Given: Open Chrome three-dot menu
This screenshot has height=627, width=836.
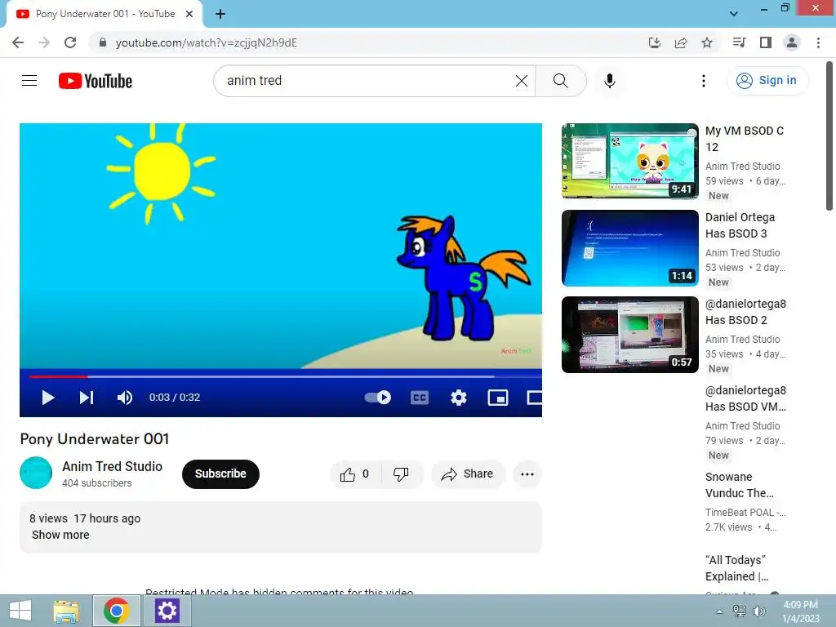Looking at the screenshot, I should pyautogui.click(x=818, y=42).
